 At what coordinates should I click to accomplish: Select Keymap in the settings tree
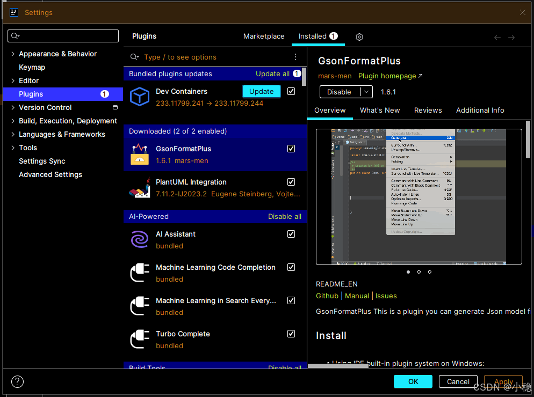[32, 68]
